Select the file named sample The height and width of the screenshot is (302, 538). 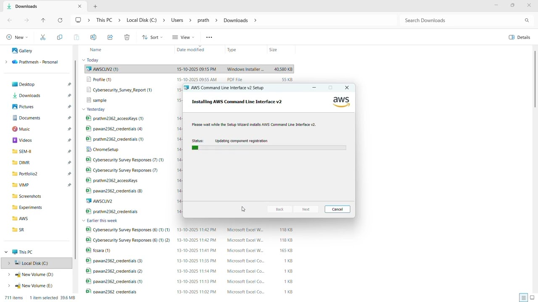[x=100, y=100]
